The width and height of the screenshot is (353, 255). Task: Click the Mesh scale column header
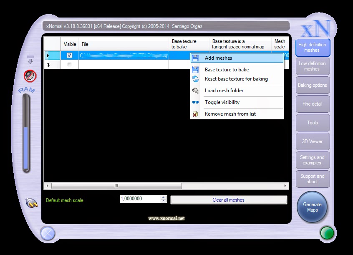coord(280,44)
